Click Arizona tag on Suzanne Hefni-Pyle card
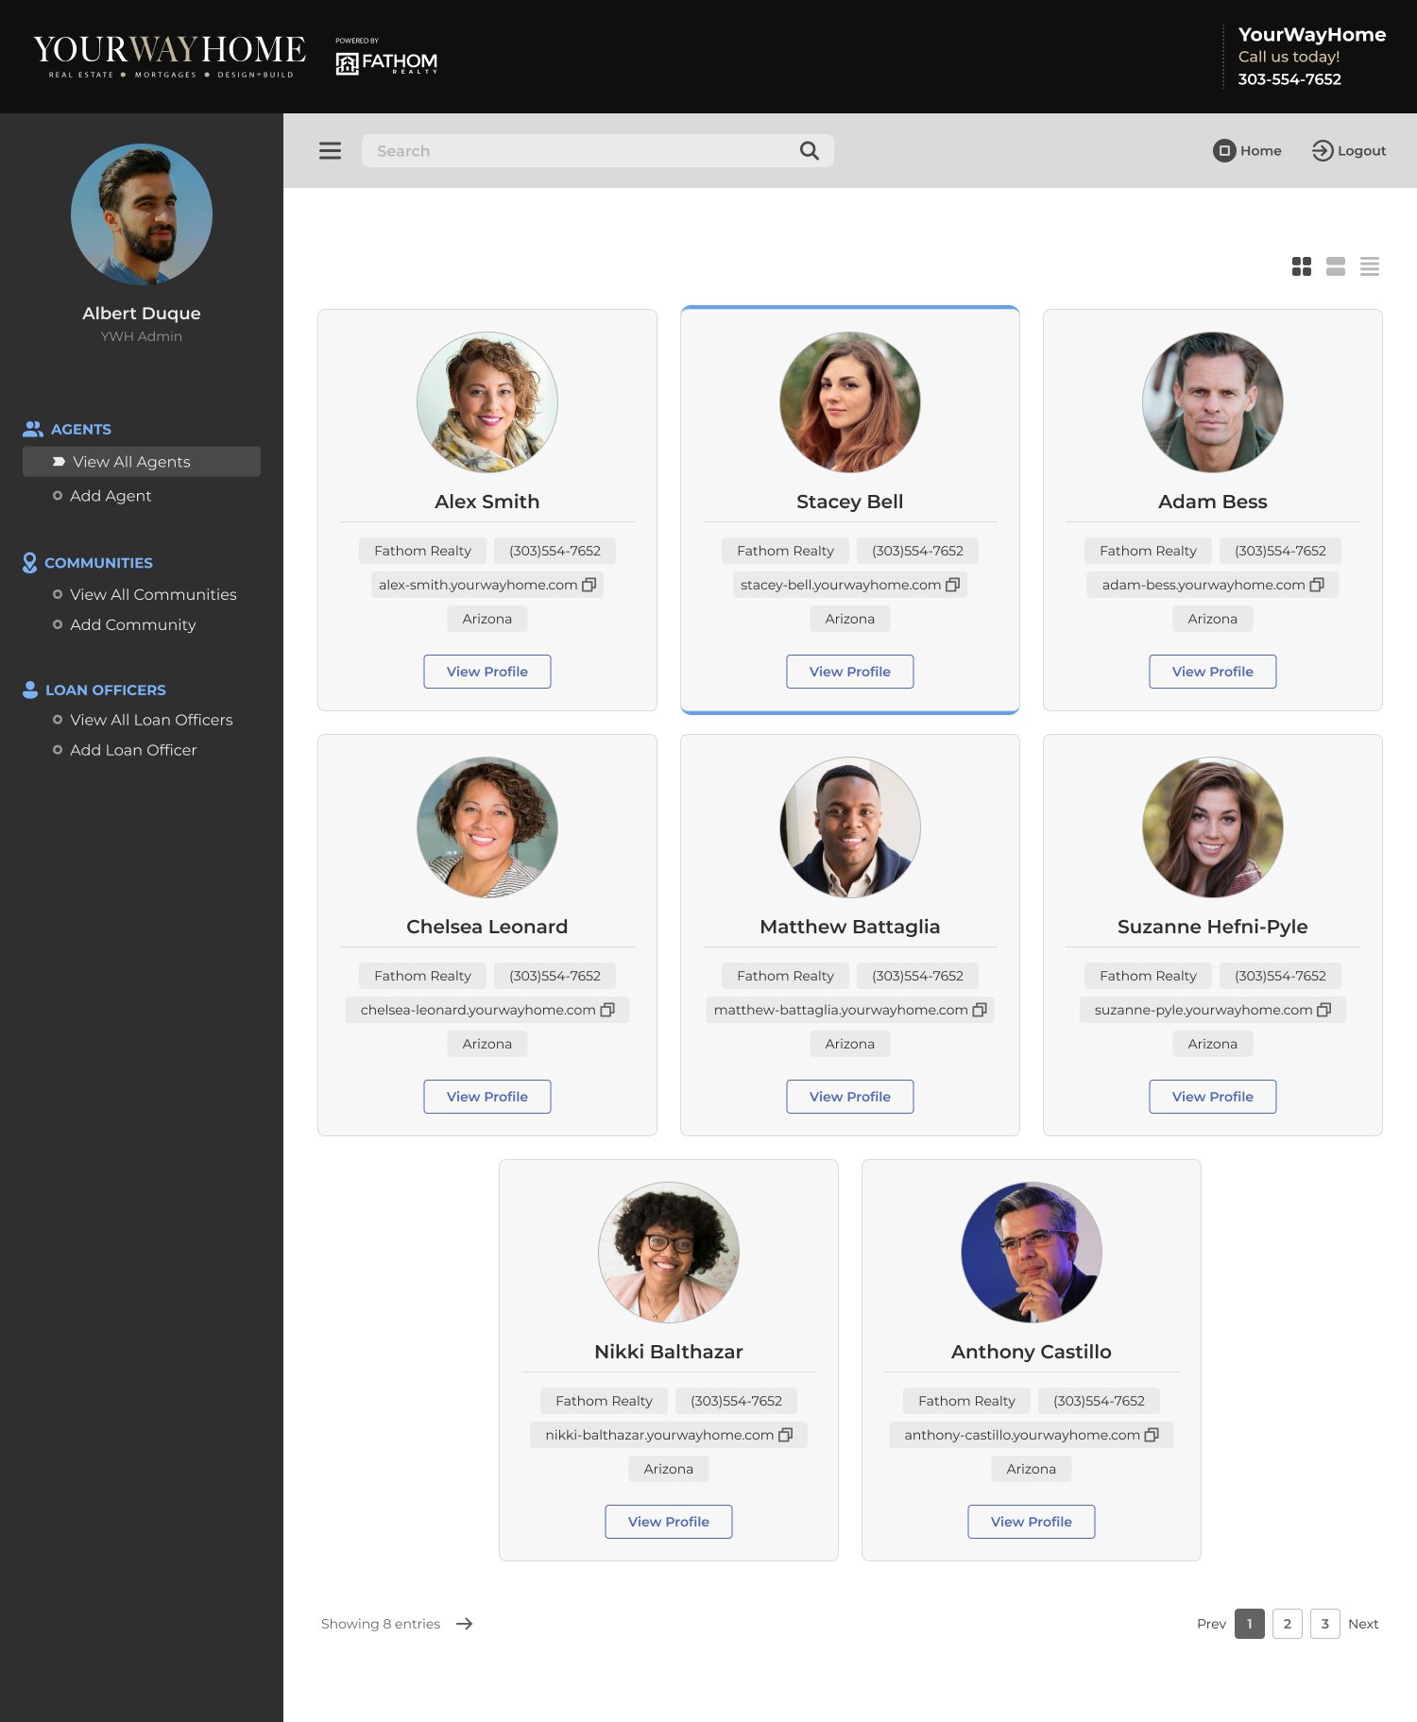The image size is (1417, 1722). pos(1213,1044)
